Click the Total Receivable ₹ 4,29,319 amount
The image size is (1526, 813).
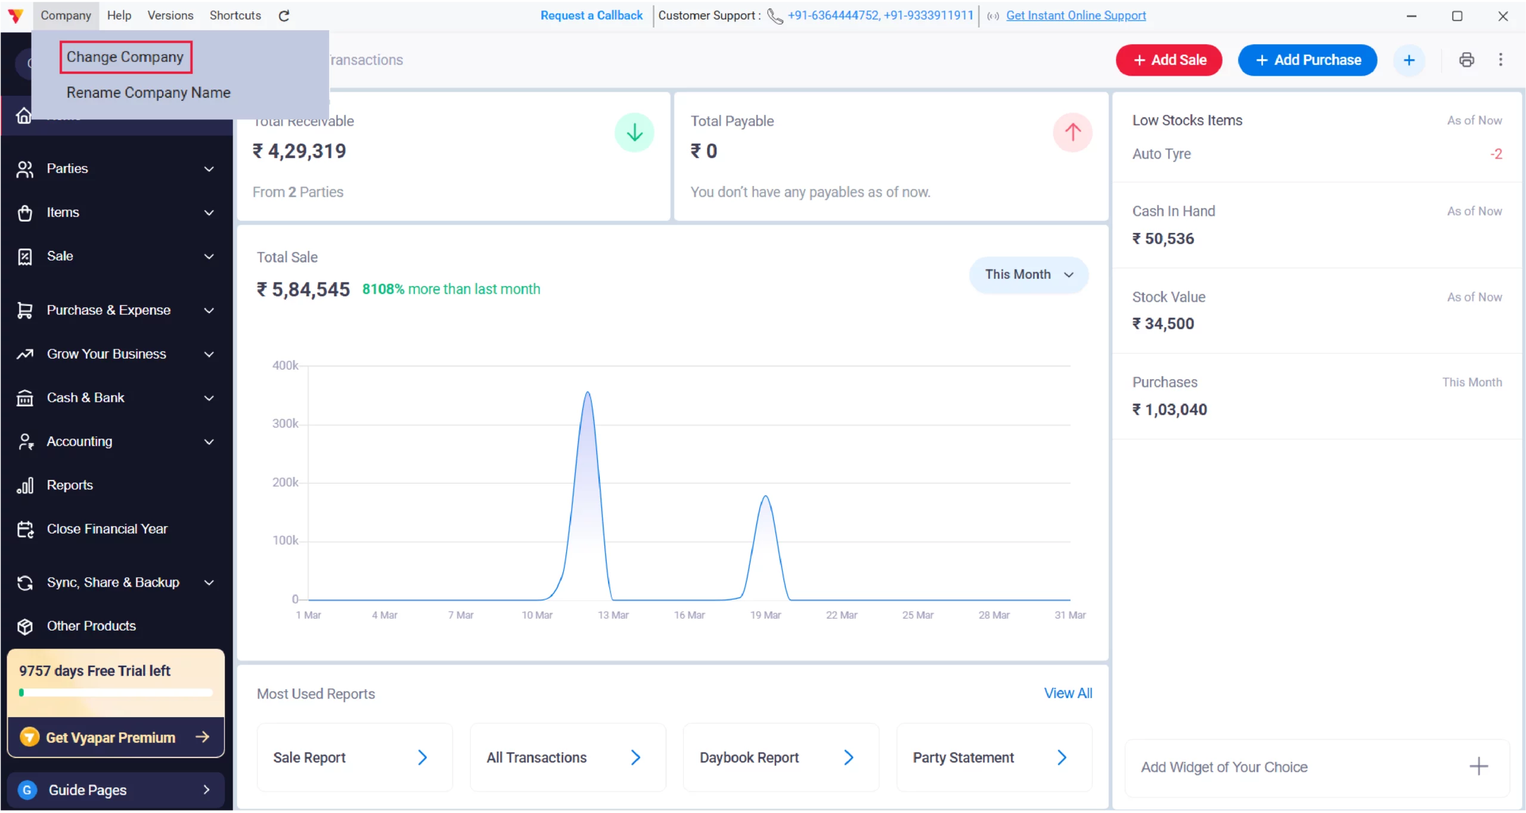coord(299,151)
